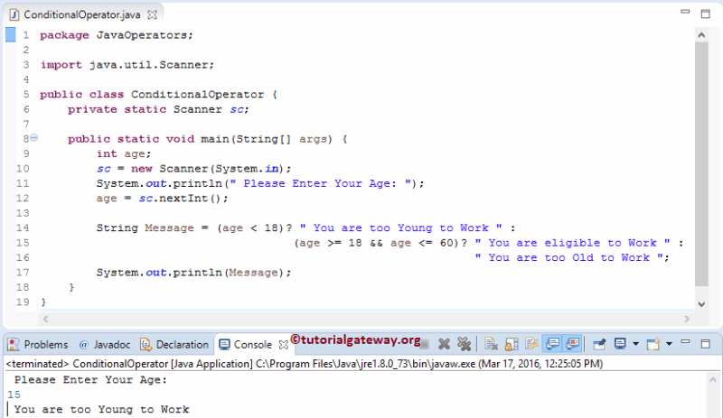This screenshot has width=723, height=418.
Task: Open the Declaration tab
Action: [174, 345]
